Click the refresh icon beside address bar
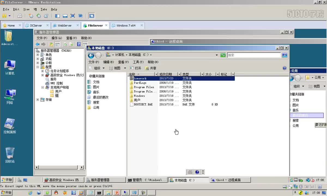The image size is (327, 196). 223,55
